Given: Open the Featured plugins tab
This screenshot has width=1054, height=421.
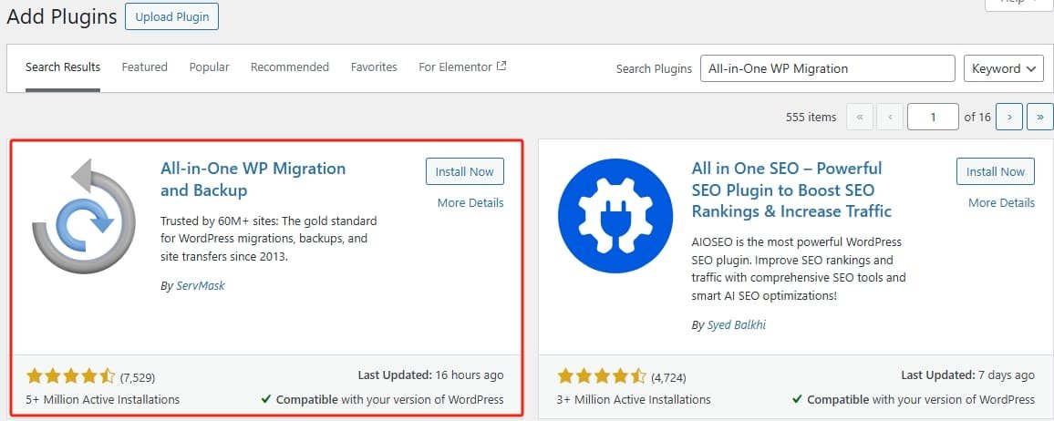Looking at the screenshot, I should 145,67.
